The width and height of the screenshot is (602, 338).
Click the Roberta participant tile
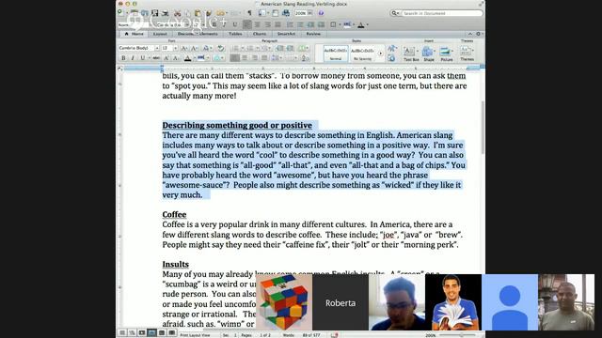point(341,302)
